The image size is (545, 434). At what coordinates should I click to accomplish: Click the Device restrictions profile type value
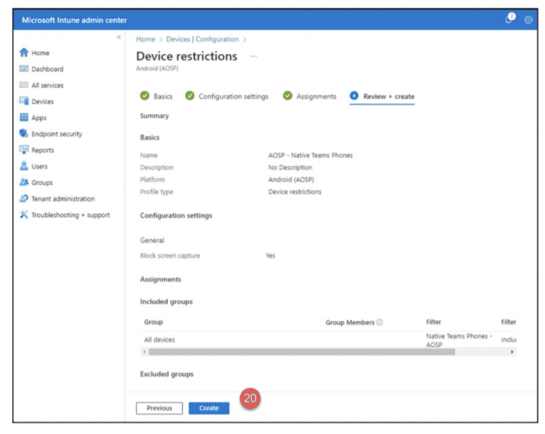click(295, 191)
